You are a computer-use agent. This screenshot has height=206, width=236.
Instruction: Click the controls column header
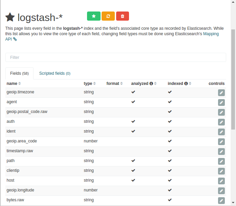[216, 84]
